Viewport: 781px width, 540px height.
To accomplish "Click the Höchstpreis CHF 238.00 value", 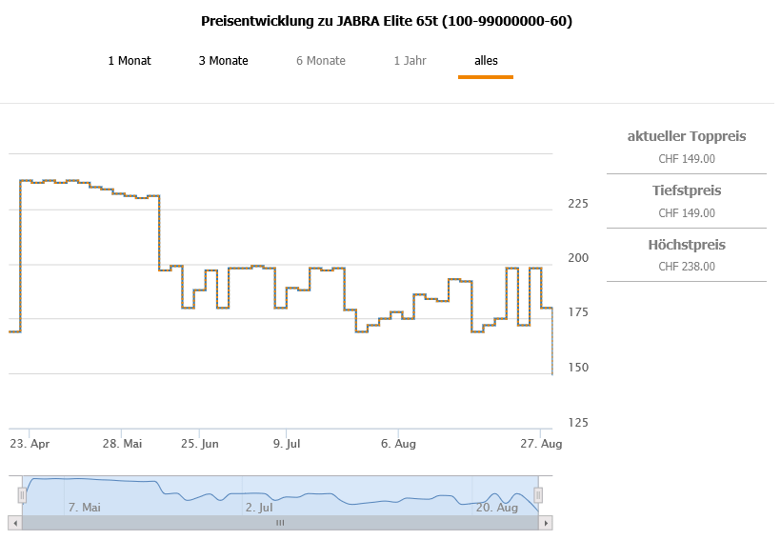I will [687, 267].
